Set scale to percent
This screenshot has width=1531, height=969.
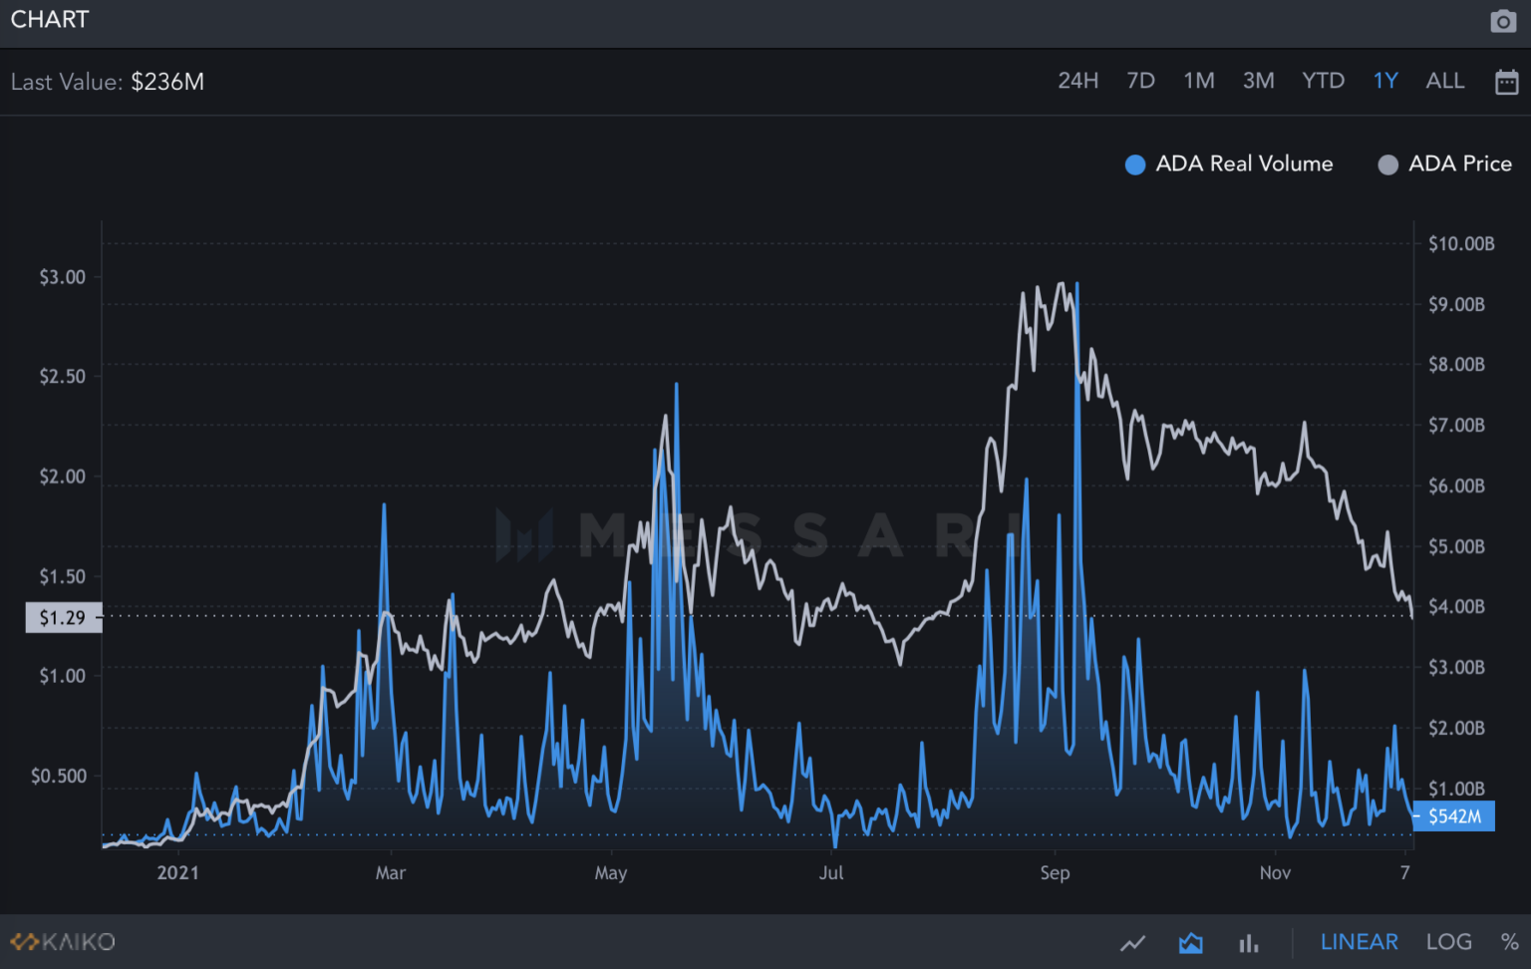point(1510,942)
